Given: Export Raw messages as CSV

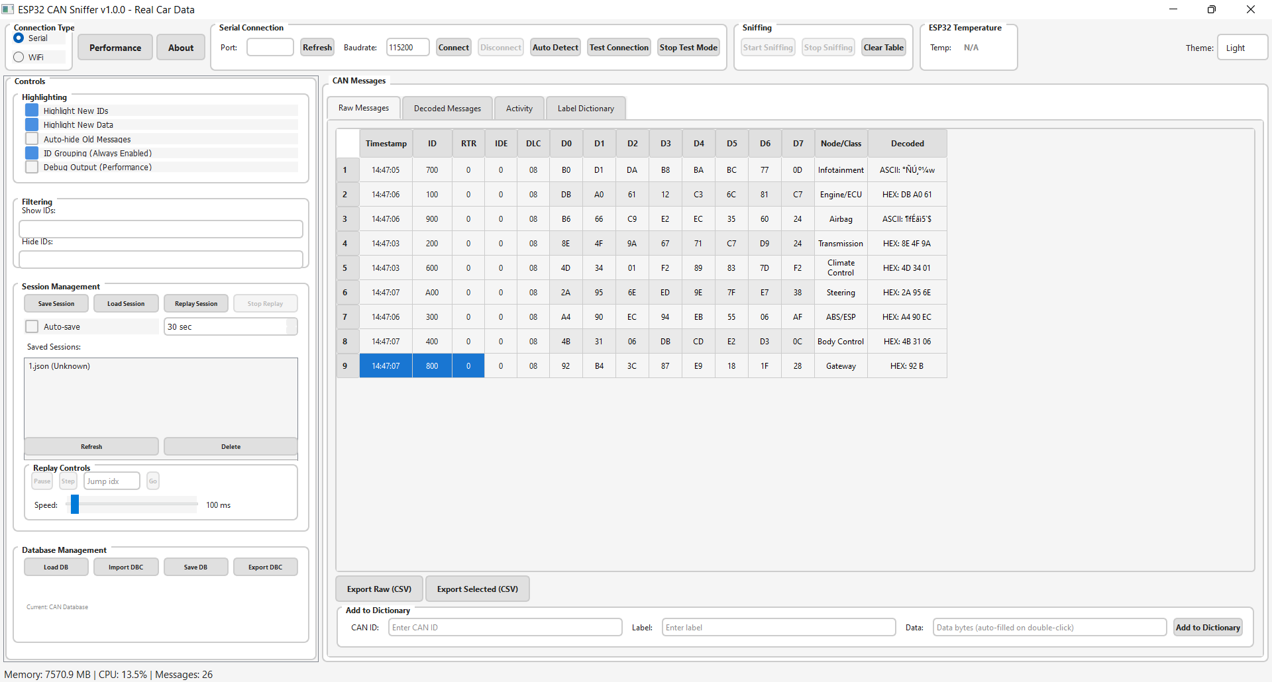Looking at the screenshot, I should (378, 589).
